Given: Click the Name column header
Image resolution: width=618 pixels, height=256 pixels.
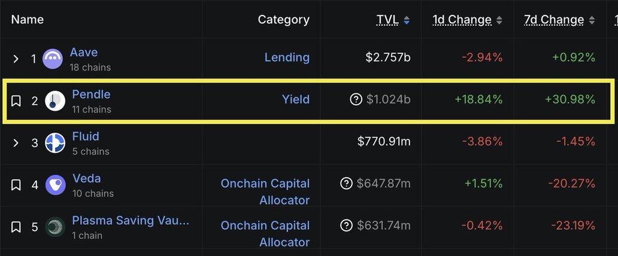Looking at the screenshot, I should pyautogui.click(x=28, y=20).
